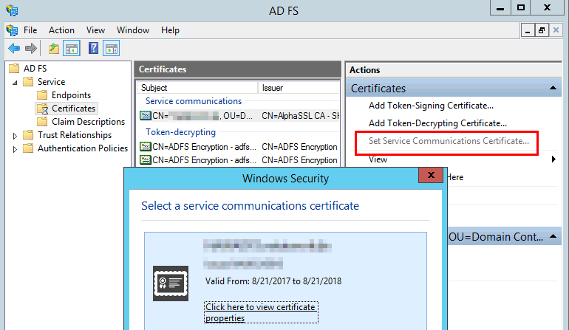The width and height of the screenshot is (569, 330).
Task: Select Trust Relationships in the tree
Action: coord(75,135)
